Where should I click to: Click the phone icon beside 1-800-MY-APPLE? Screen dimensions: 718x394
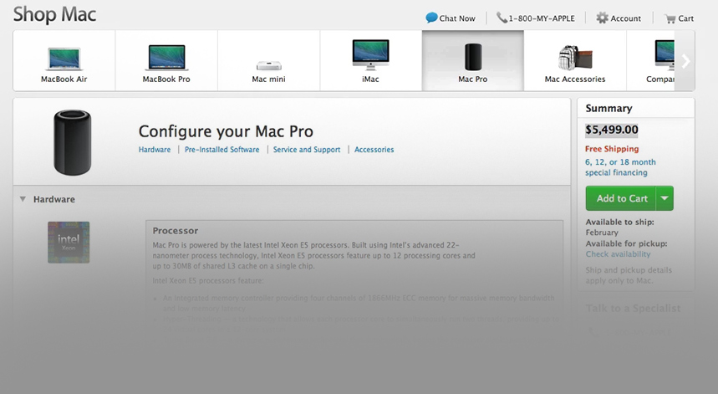coord(502,18)
